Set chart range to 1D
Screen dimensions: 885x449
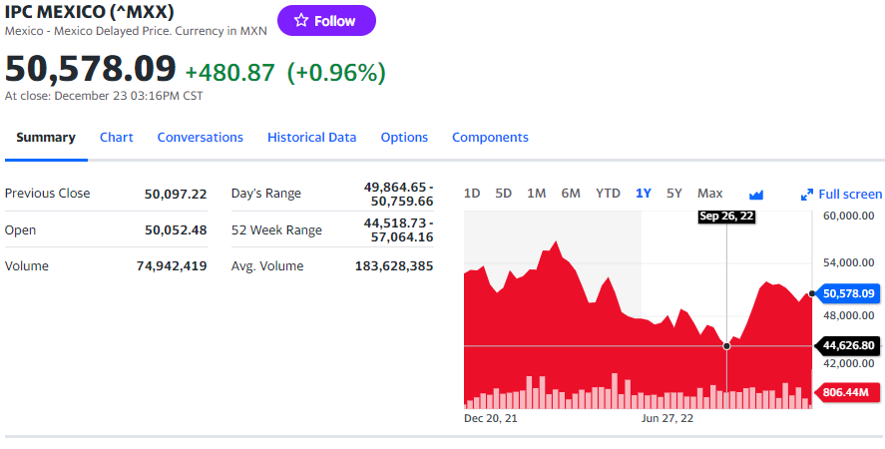point(472,194)
